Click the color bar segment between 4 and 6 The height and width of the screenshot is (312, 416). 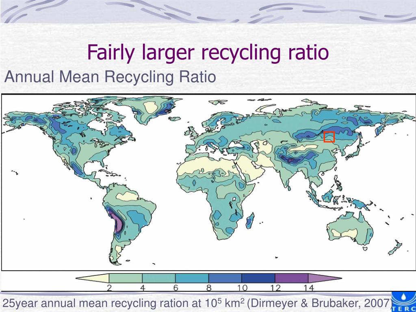click(x=159, y=278)
